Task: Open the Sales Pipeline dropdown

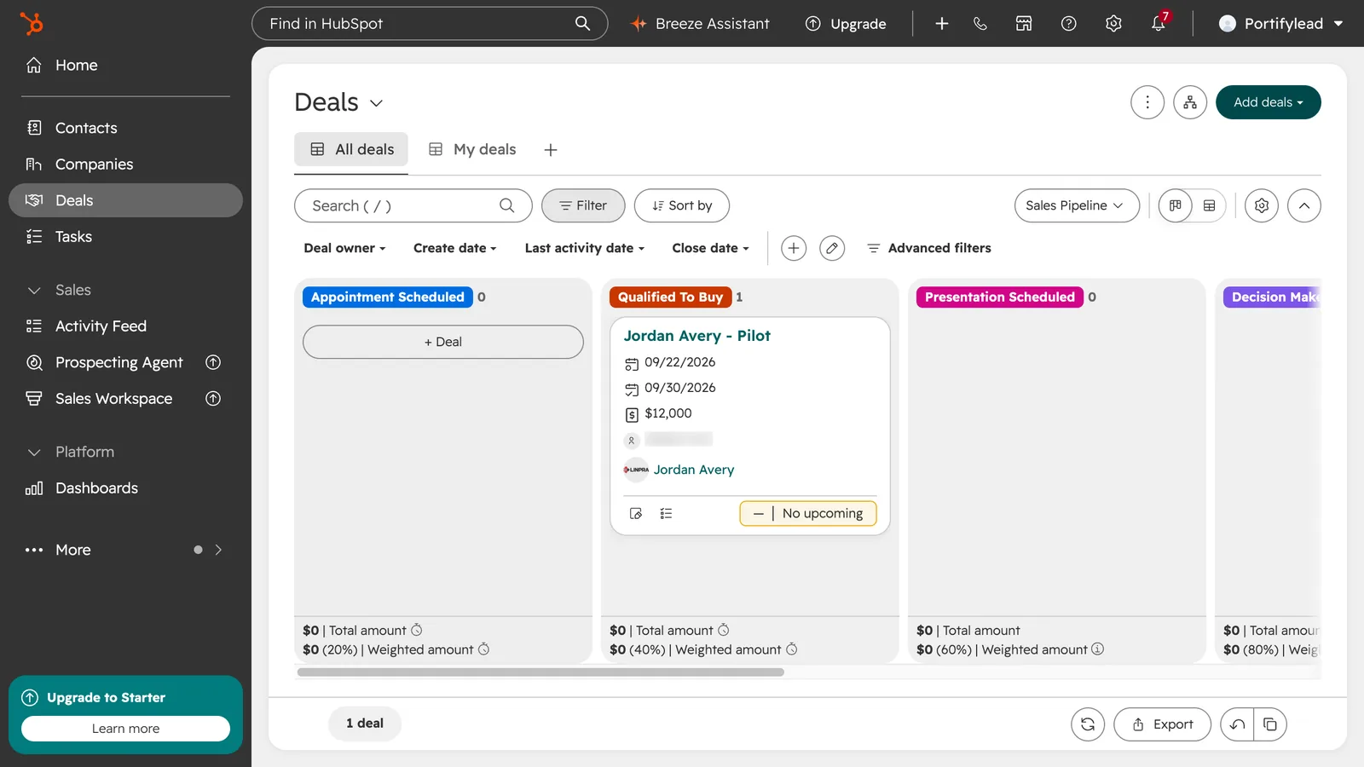Action: tap(1077, 205)
